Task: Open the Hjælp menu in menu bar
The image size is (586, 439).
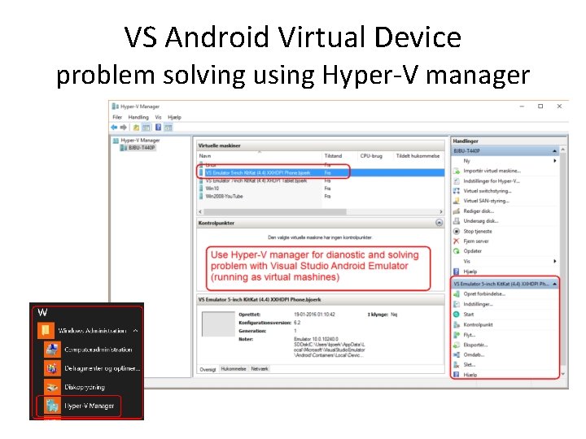Action: 174,117
